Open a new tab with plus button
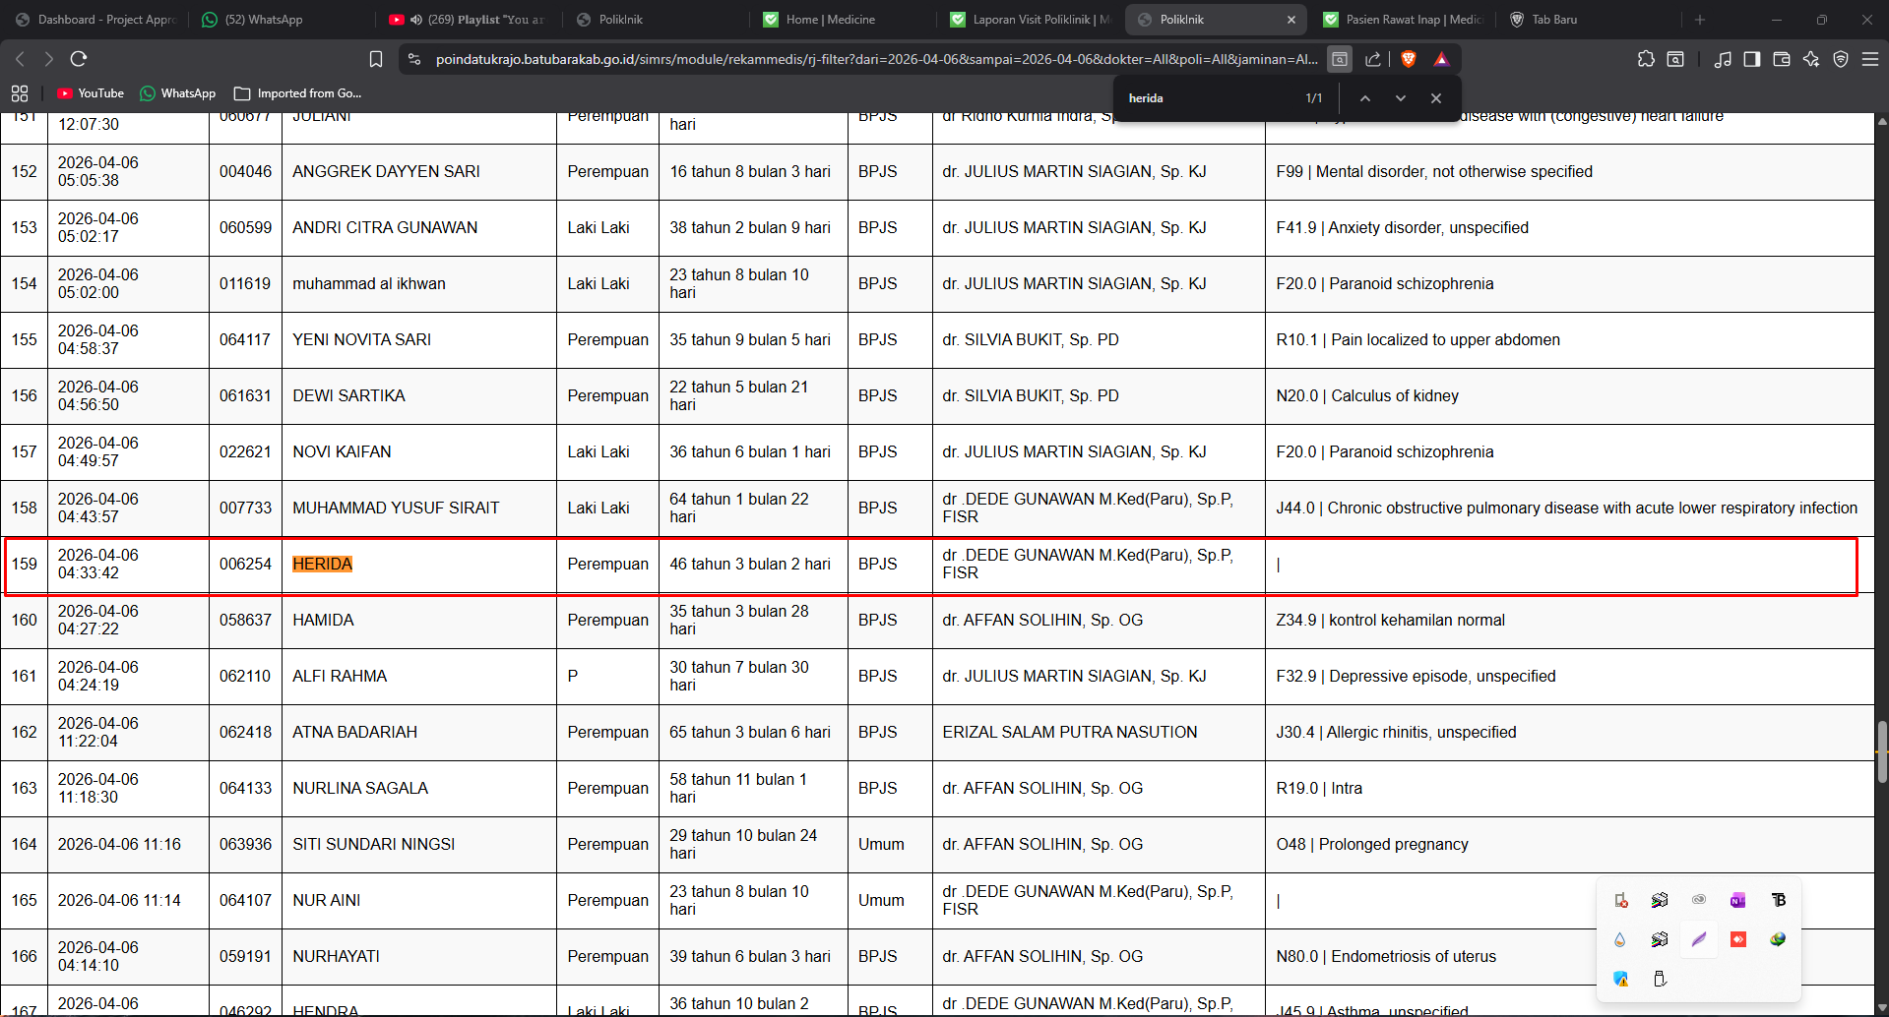 point(1699,20)
